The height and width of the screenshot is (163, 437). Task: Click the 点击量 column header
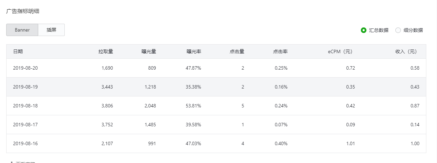[x=237, y=51]
